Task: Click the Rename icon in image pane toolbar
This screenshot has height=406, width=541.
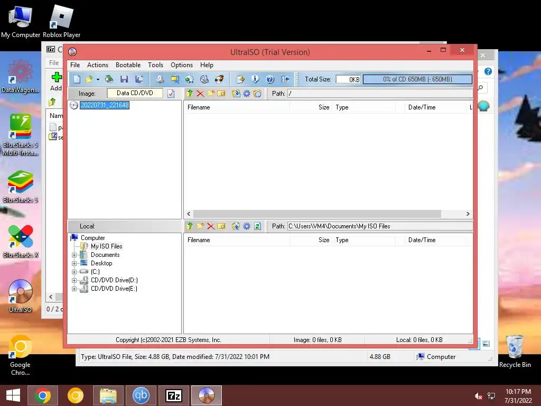Action: click(221, 93)
